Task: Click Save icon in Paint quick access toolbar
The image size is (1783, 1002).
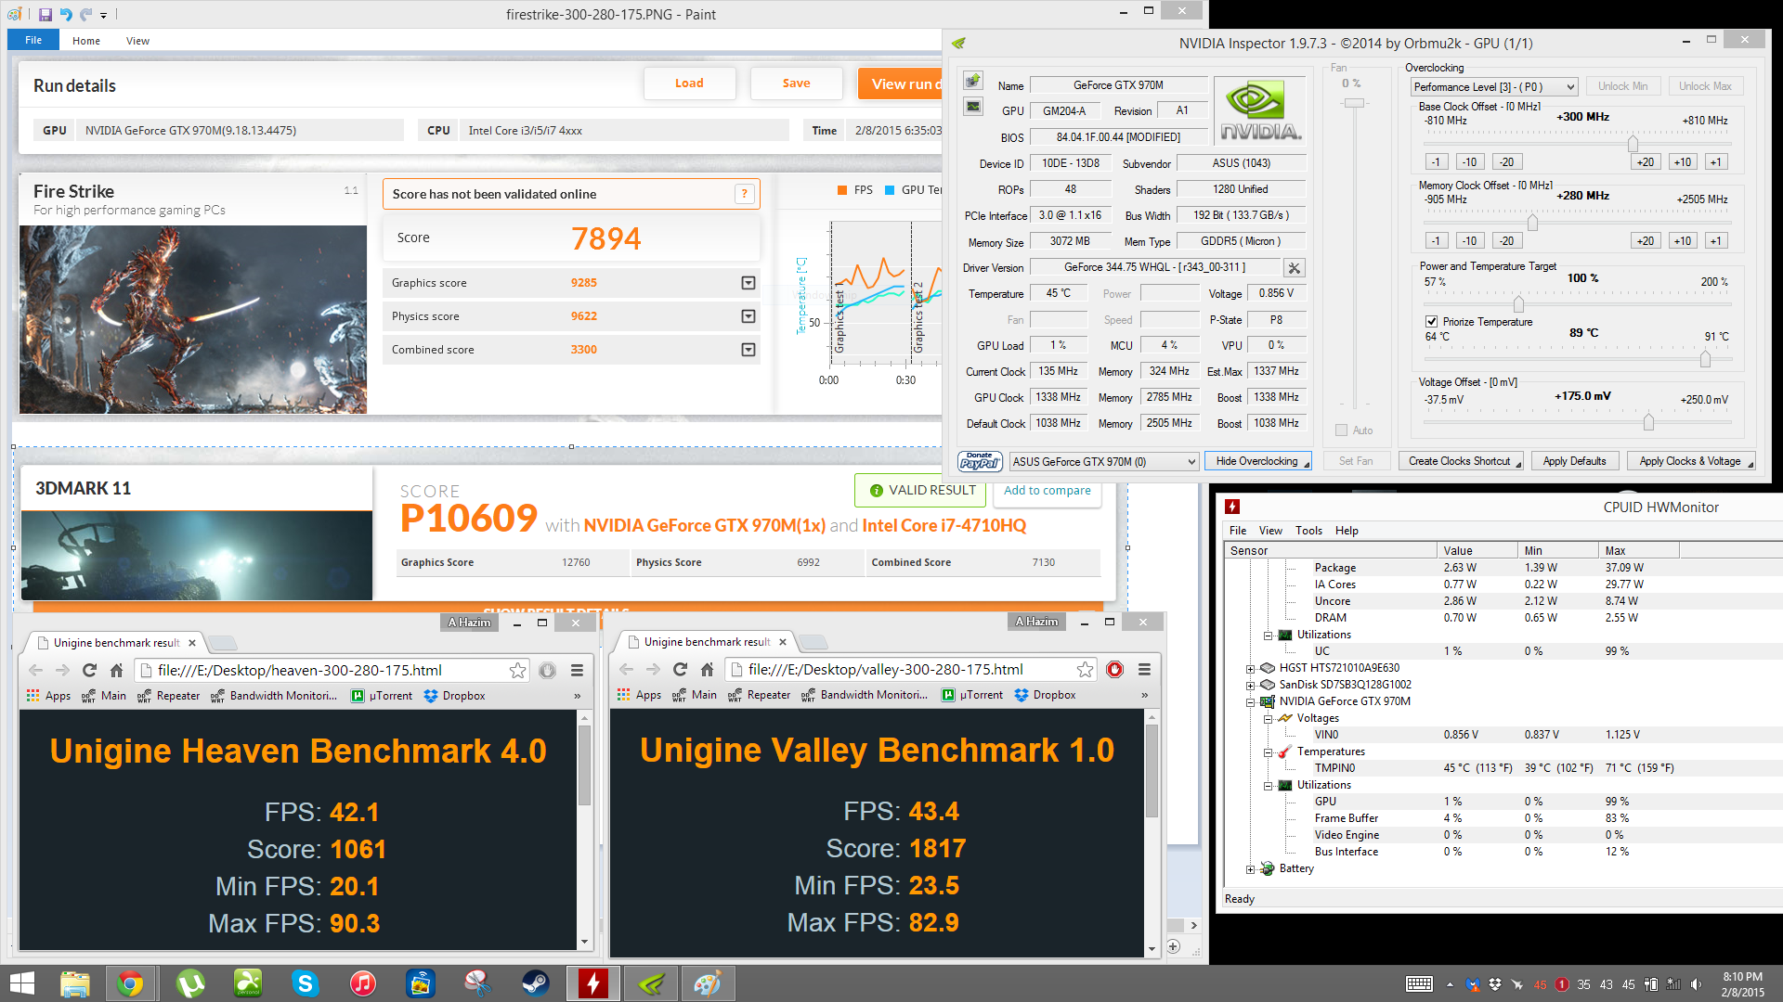Action: click(46, 14)
